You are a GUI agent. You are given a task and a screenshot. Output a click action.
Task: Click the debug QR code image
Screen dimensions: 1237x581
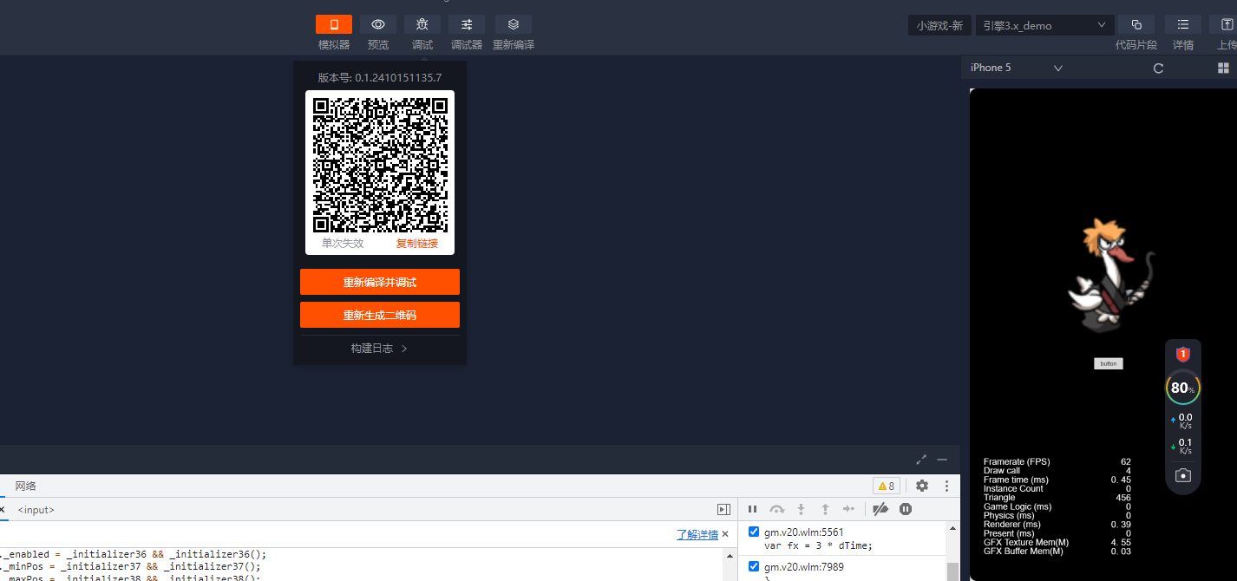coord(380,165)
